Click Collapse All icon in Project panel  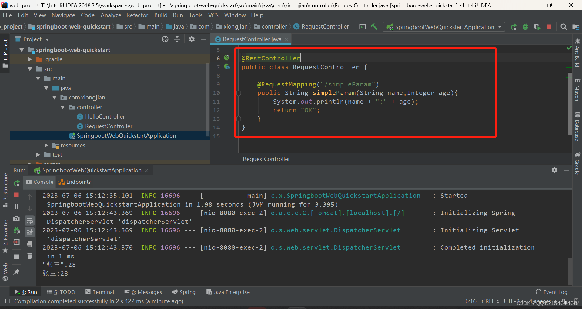coord(177,39)
